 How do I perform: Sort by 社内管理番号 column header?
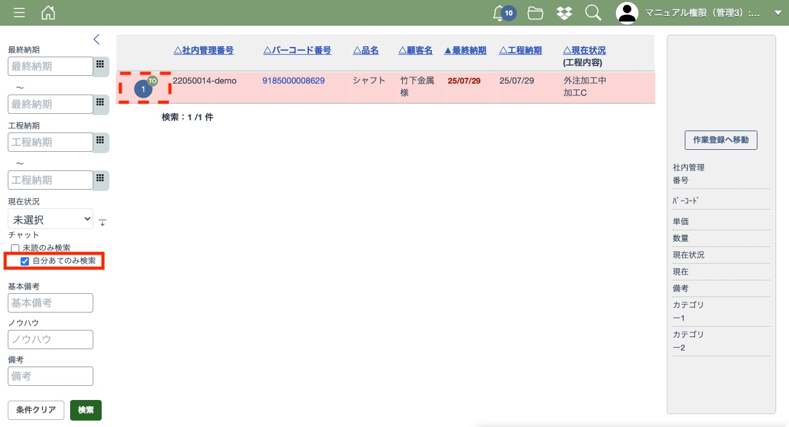203,50
